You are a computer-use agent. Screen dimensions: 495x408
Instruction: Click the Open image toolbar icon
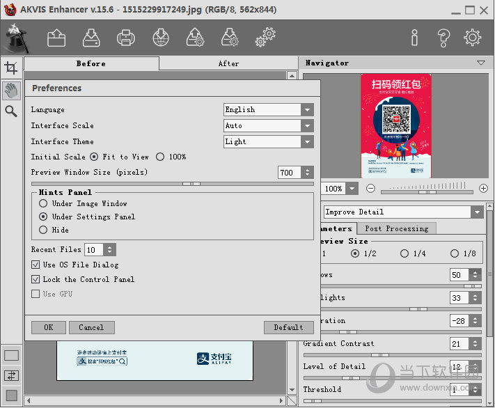point(56,38)
